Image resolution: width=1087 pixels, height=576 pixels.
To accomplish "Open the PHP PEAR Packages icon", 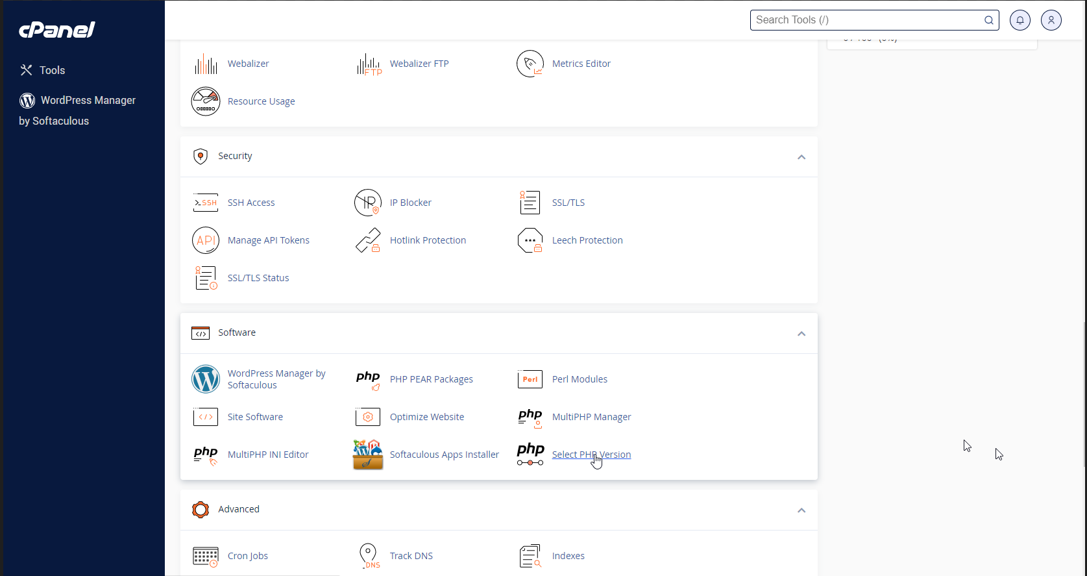I will click(368, 379).
